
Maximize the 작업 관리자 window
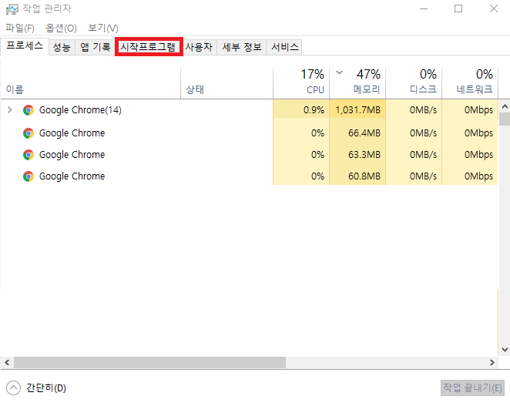(x=458, y=8)
